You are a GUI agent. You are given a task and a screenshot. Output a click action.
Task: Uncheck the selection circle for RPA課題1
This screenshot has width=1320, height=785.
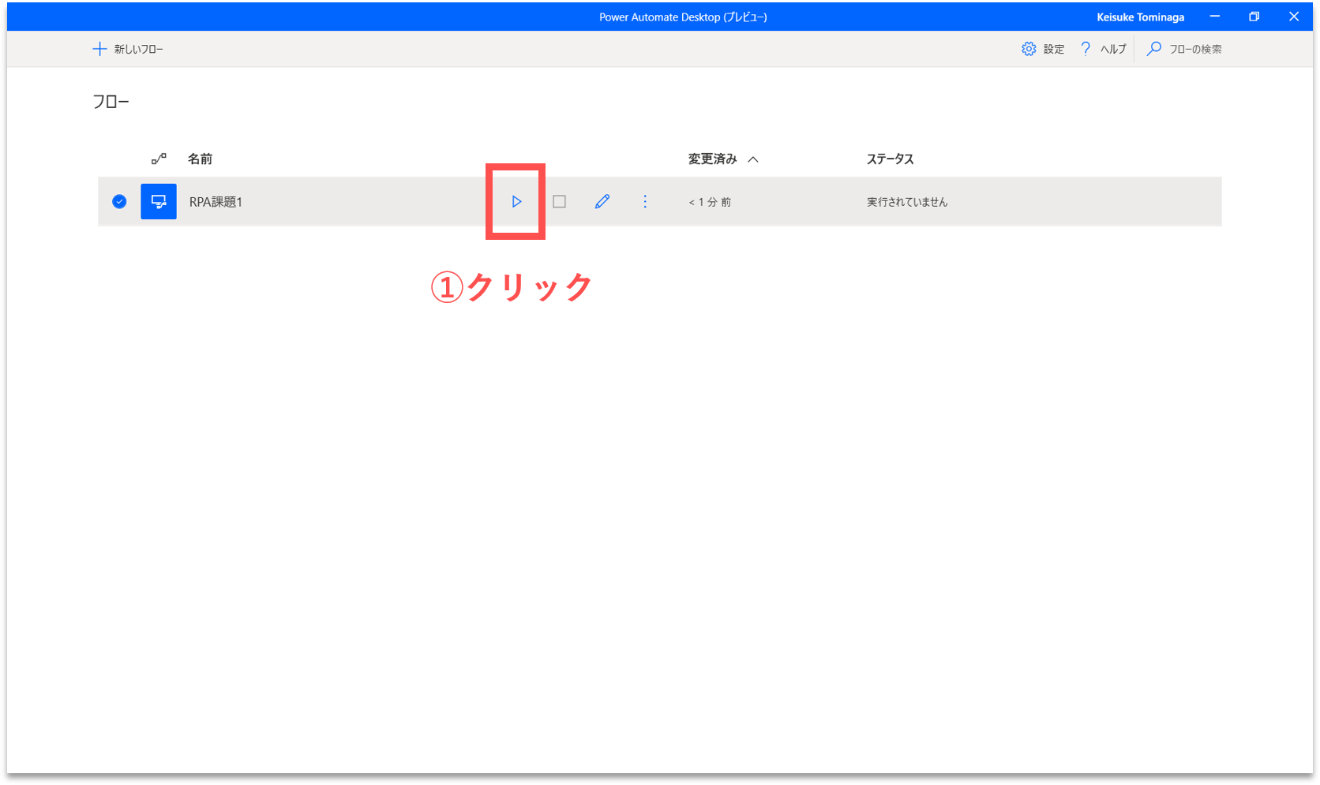pos(119,202)
